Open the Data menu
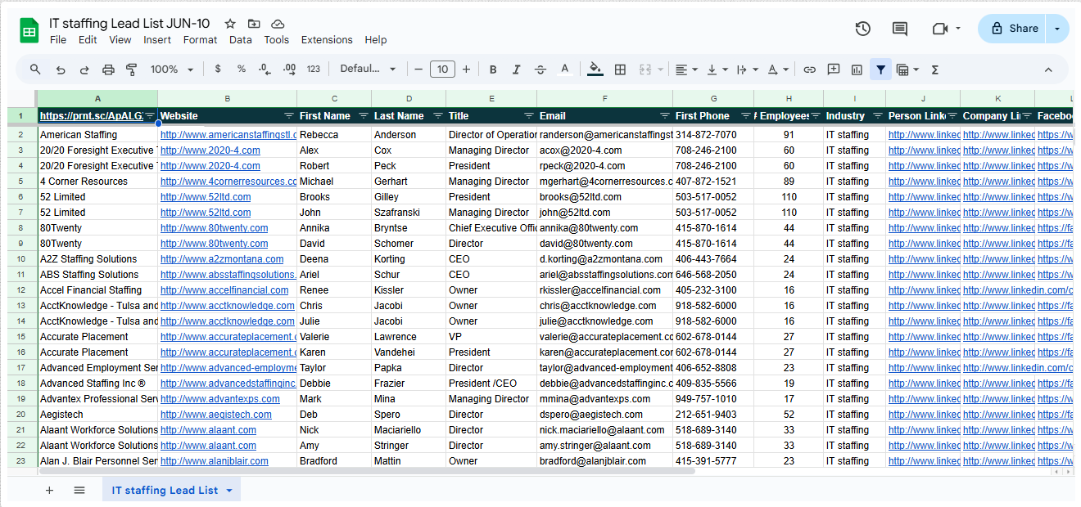Image resolution: width=1081 pixels, height=507 pixels. [x=241, y=39]
